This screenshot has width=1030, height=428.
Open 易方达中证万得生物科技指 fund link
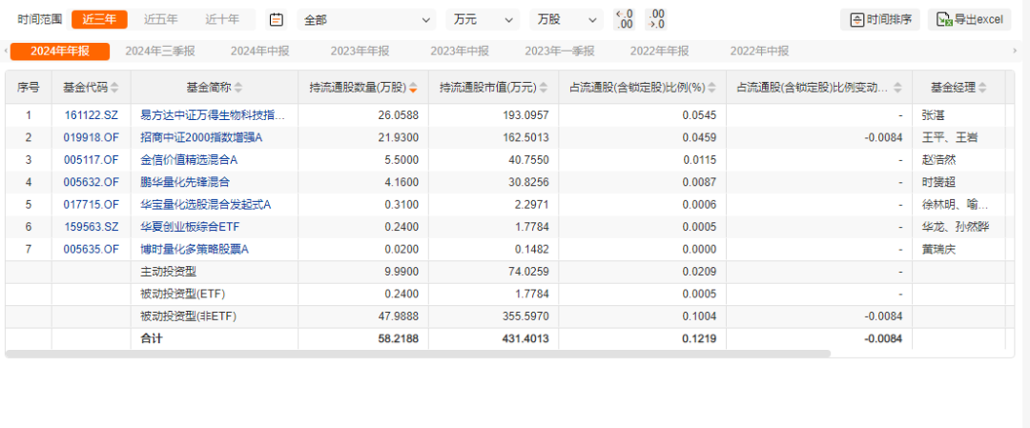[214, 115]
